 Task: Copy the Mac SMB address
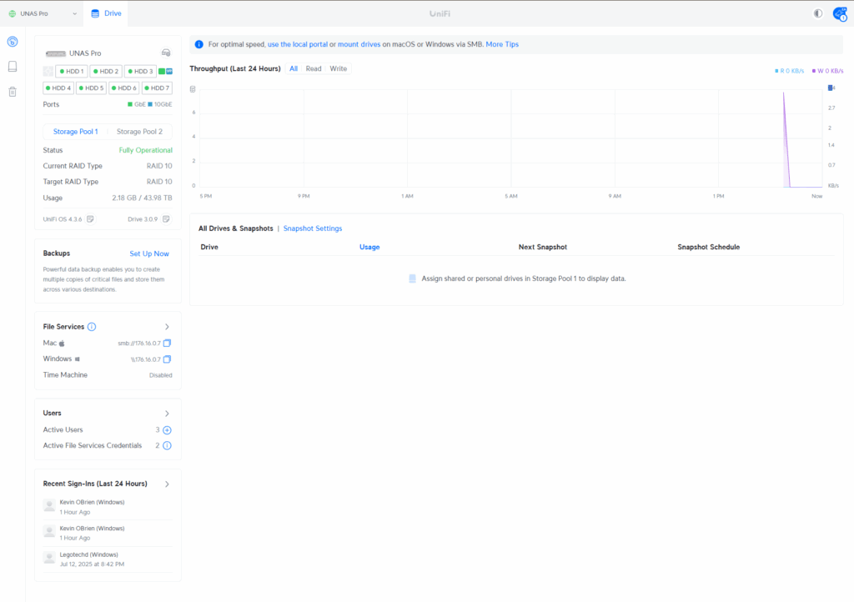[167, 344]
